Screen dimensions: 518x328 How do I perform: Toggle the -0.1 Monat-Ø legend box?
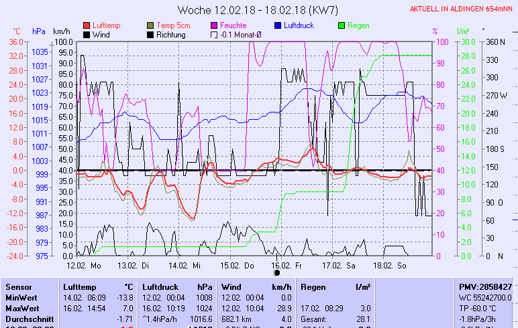(214, 34)
